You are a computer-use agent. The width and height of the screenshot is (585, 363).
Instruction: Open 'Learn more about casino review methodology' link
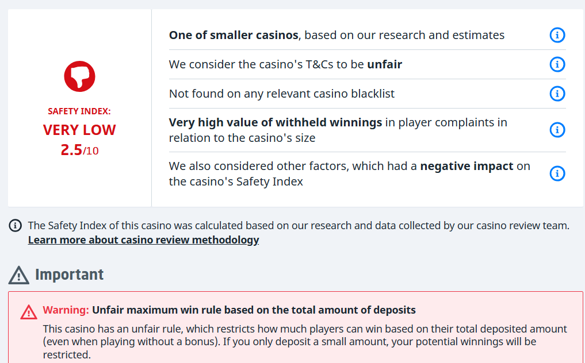click(x=143, y=240)
